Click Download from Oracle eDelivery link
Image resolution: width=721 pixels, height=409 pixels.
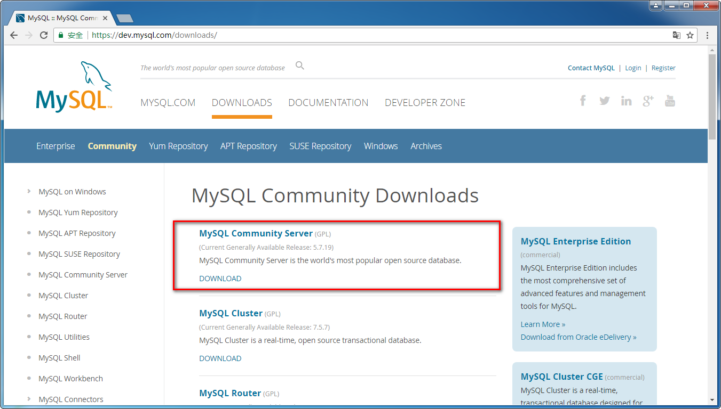579,337
